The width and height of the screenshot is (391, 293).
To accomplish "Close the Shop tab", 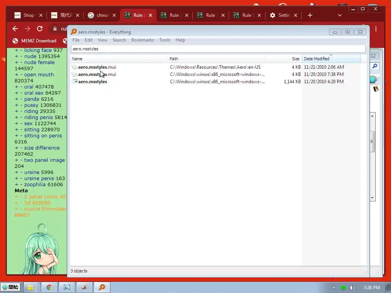I will click(x=41, y=15).
